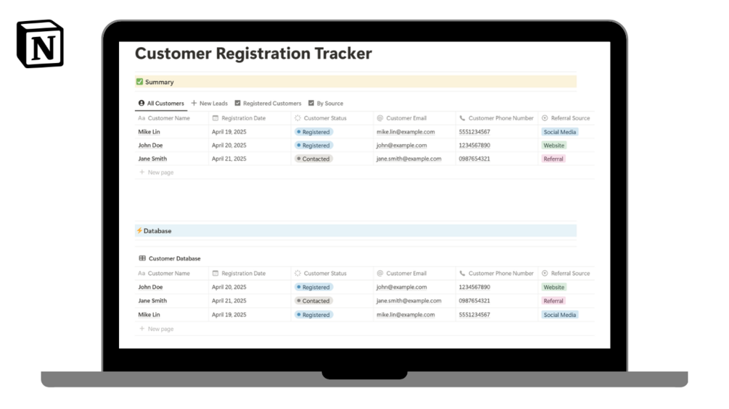Click jane.smith@example.com in Summary table

[408, 159]
